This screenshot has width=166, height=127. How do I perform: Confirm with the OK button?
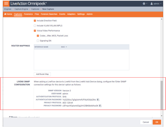[x=157, y=122]
